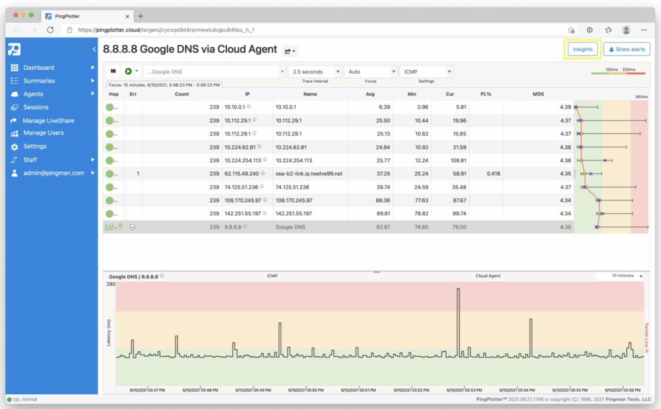Click the 108.81 current latency value
661x409 pixels.
pyautogui.click(x=458, y=160)
